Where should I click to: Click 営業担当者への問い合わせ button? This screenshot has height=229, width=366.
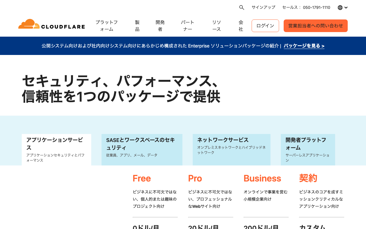click(316, 25)
